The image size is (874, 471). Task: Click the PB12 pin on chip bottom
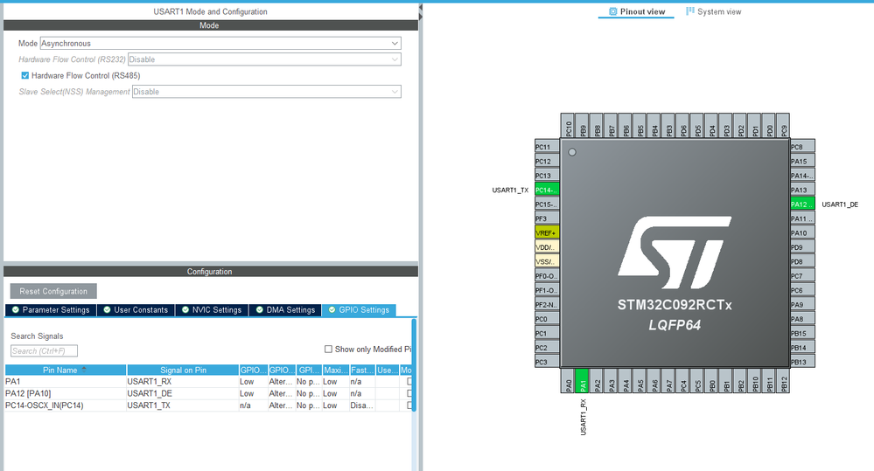[784, 381]
